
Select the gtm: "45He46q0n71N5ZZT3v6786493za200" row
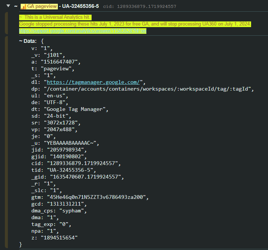coord(90,197)
